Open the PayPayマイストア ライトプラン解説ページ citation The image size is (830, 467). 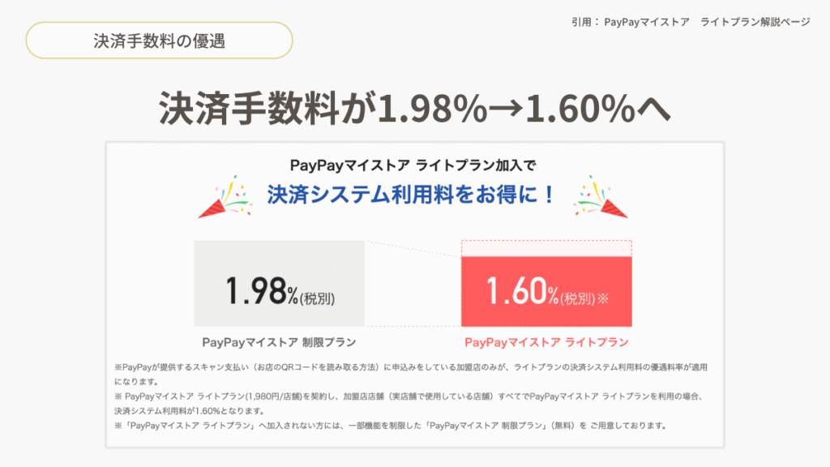[707, 22]
